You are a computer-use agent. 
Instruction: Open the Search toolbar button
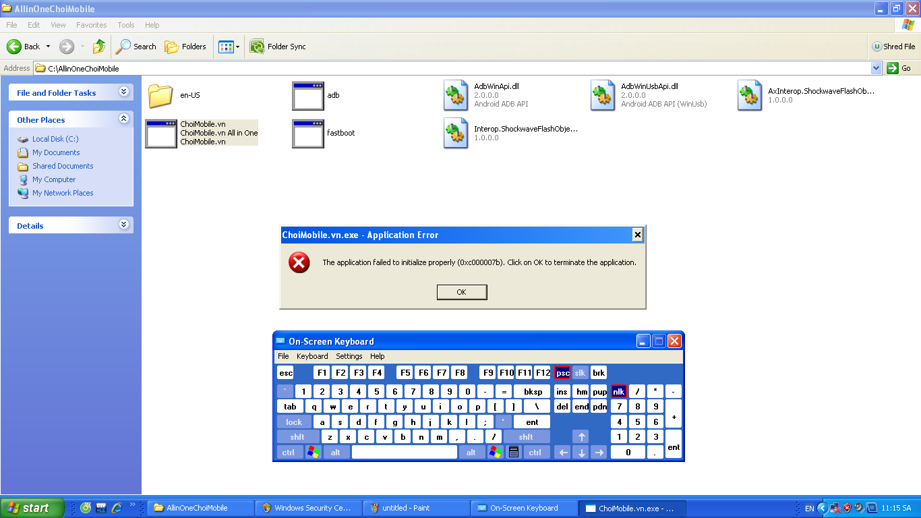136,47
